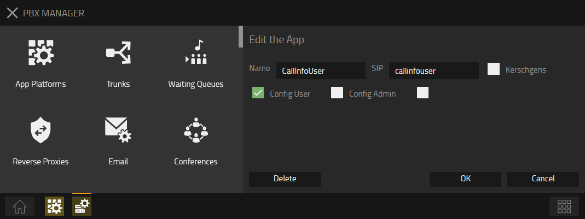
Task: Select active PBX Manager taskbar icon
Action: point(82,206)
